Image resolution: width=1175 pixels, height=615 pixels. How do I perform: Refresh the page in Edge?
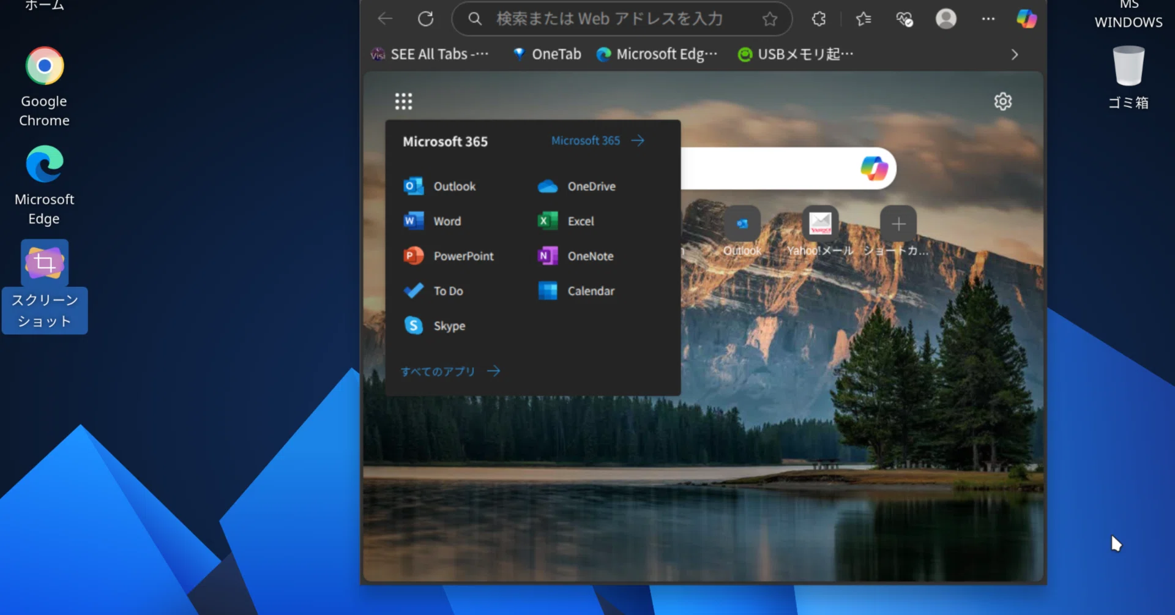[425, 19]
